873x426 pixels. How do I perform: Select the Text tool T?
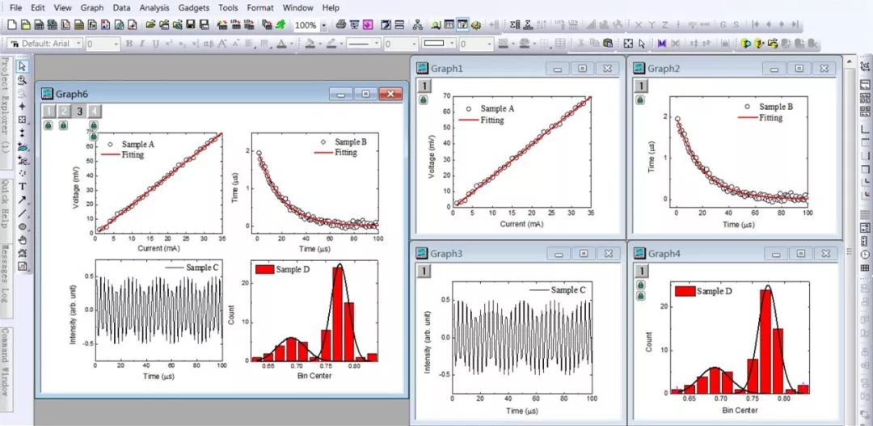pyautogui.click(x=23, y=187)
